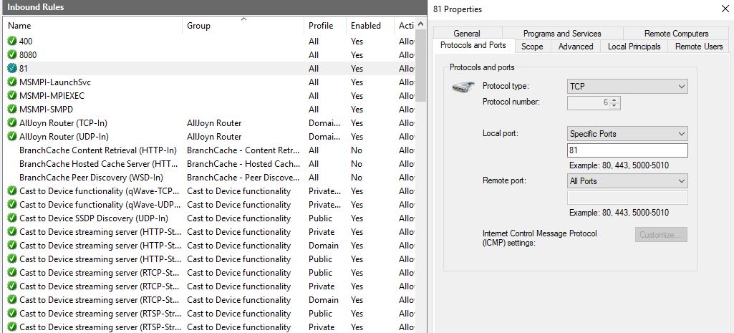Select the AllJoyn Router (UDP-In) rule name
Viewport: 734px width, 333px height.
click(x=64, y=136)
